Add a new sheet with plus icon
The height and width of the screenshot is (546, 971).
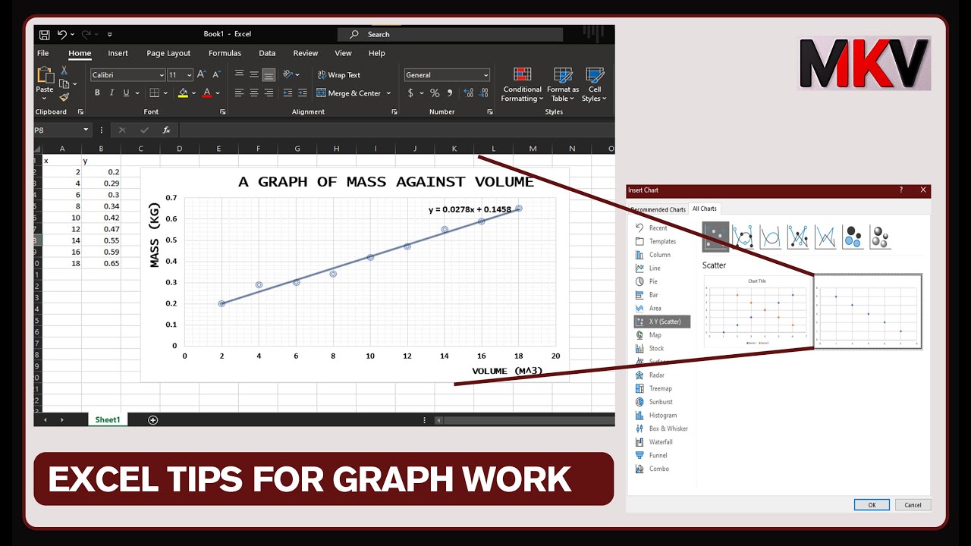(153, 419)
